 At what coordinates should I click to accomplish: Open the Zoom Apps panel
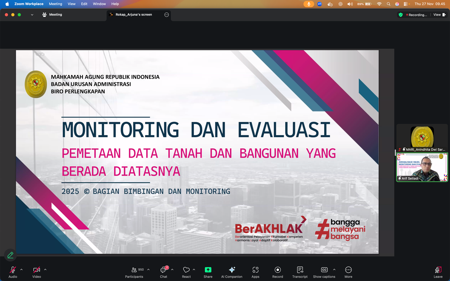coord(255,269)
